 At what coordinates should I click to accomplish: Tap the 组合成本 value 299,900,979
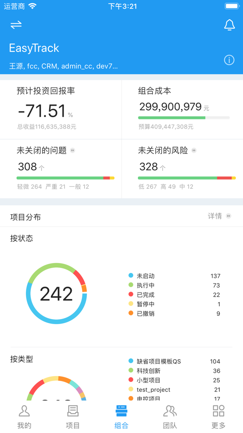point(171,107)
